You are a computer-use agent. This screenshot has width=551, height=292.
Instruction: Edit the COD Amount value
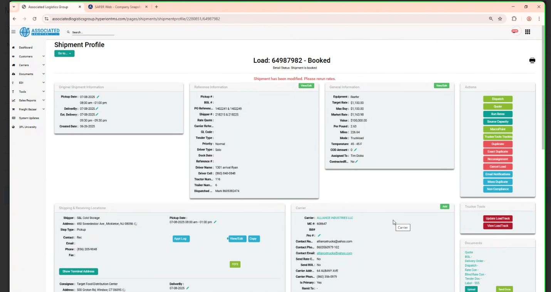point(355,150)
